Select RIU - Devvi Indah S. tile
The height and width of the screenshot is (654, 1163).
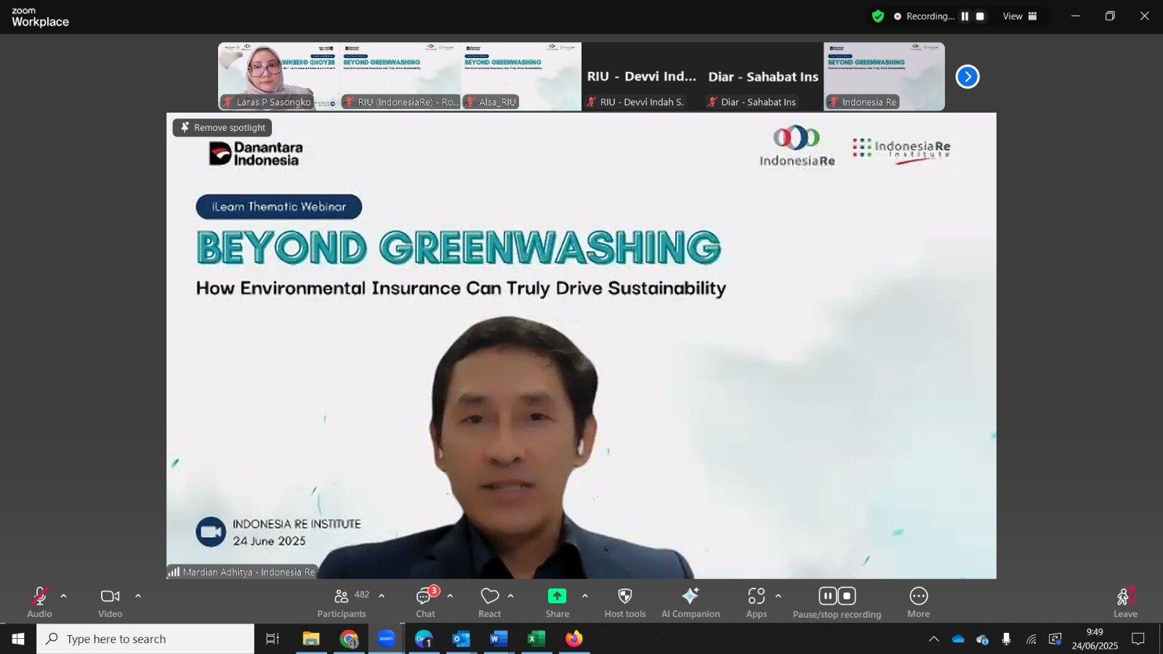tap(642, 76)
